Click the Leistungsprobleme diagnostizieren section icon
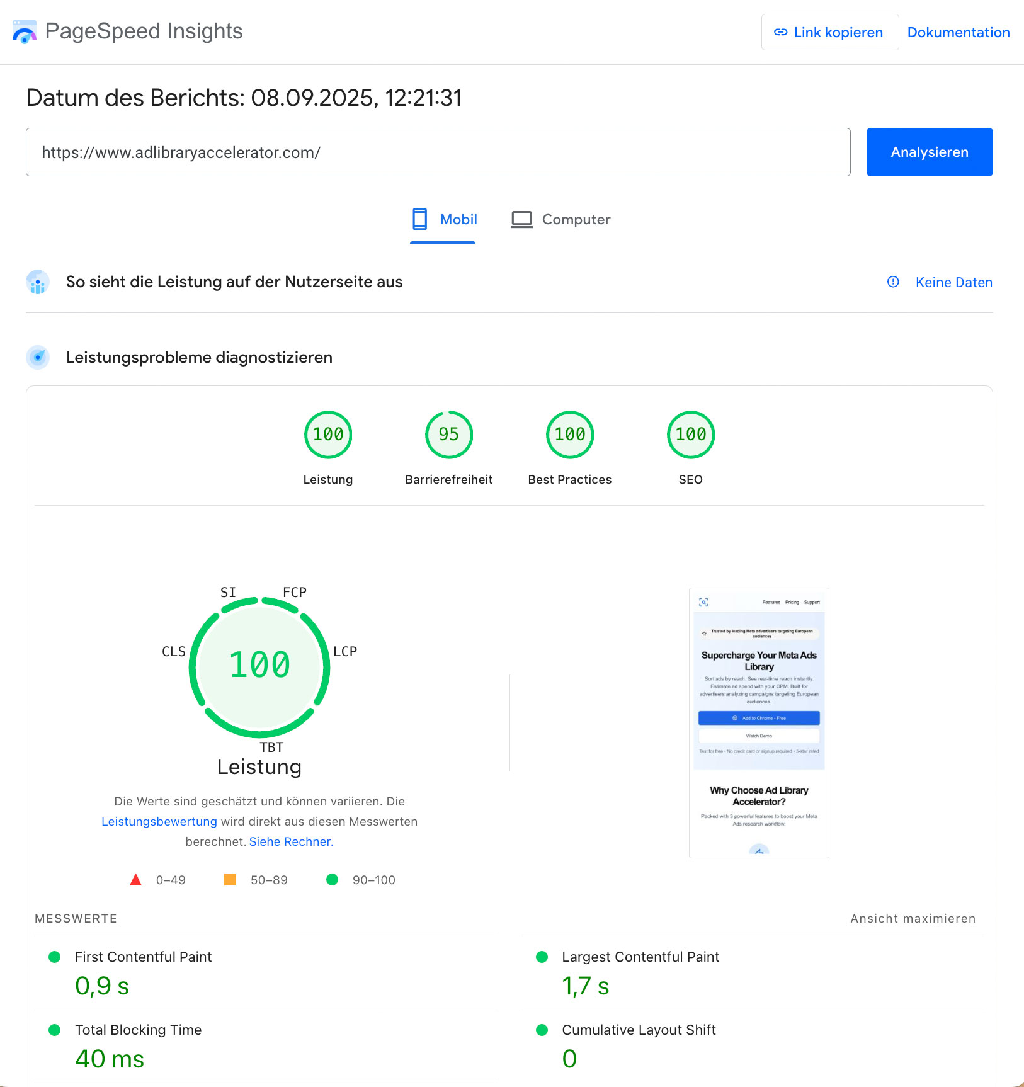 (38, 357)
